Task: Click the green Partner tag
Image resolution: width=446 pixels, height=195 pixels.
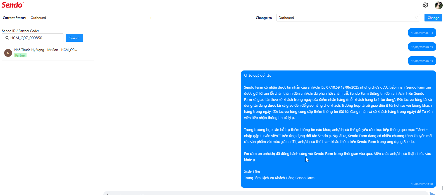Action: pos(20,55)
